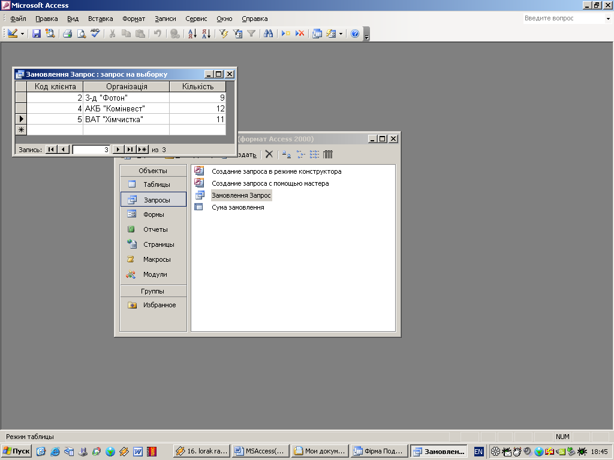Click the New Record toolbar icon
This screenshot has width=614, height=460.
pyautogui.click(x=286, y=34)
